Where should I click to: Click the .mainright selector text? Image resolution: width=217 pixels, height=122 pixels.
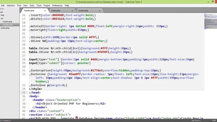(37, 30)
